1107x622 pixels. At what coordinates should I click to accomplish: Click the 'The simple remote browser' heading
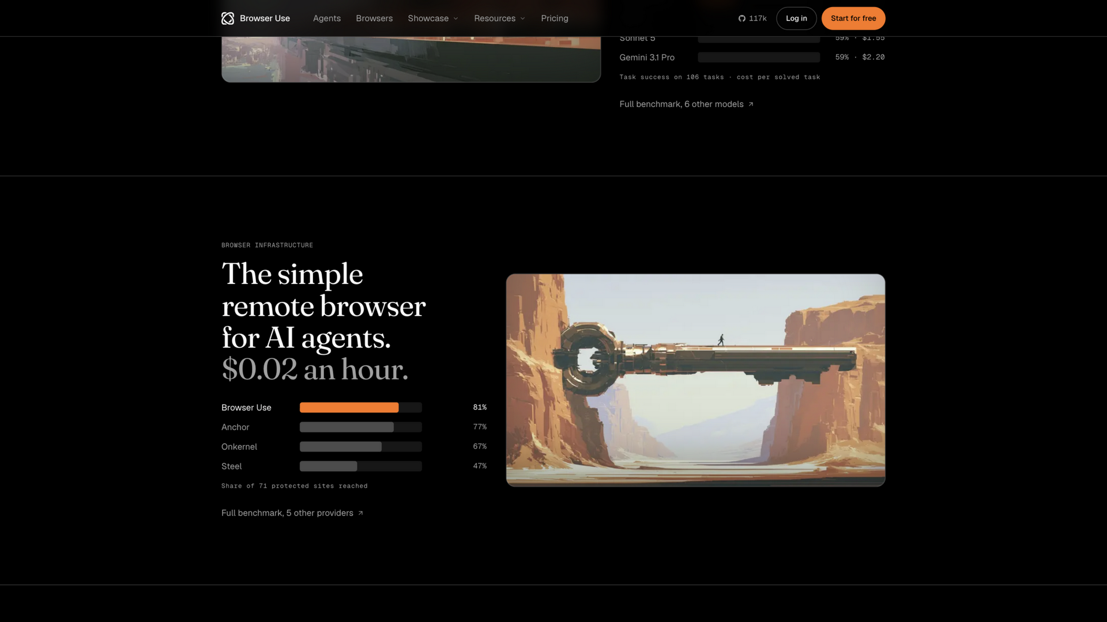[323, 290]
